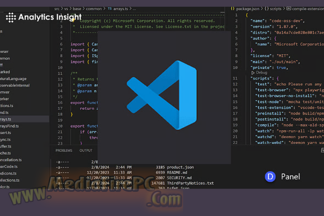Image resolution: width=324 pixels, height=216 pixels.
Task: Click the "test-node" script line
Action: (x=289, y=102)
